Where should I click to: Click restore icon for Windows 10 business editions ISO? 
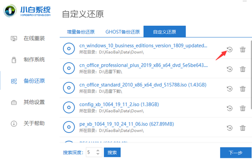(x=230, y=49)
